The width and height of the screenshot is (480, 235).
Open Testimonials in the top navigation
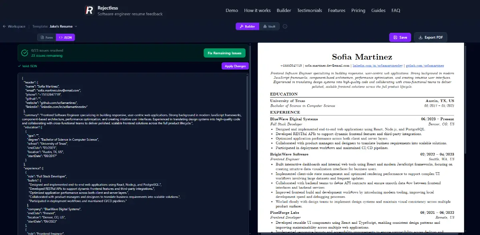[309, 10]
